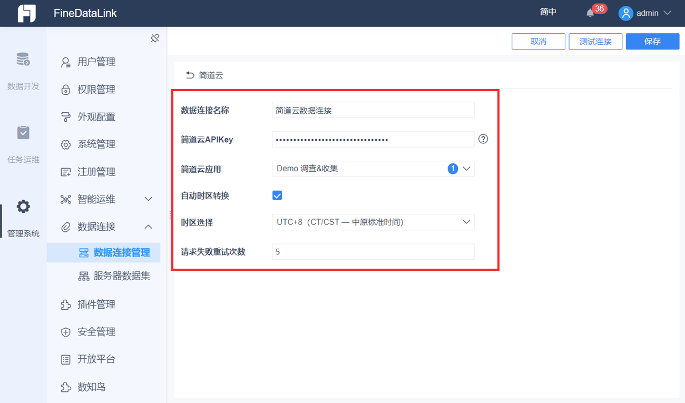The width and height of the screenshot is (685, 403).
Task: Click 测试连接 button
Action: click(x=595, y=42)
